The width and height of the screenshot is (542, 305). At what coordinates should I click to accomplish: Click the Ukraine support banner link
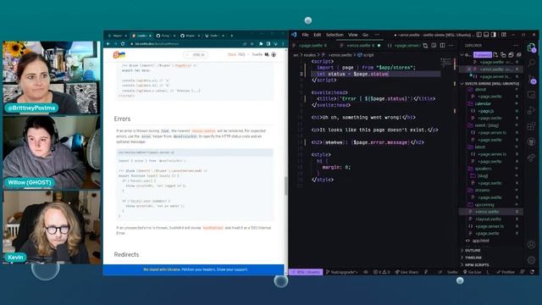point(196,269)
